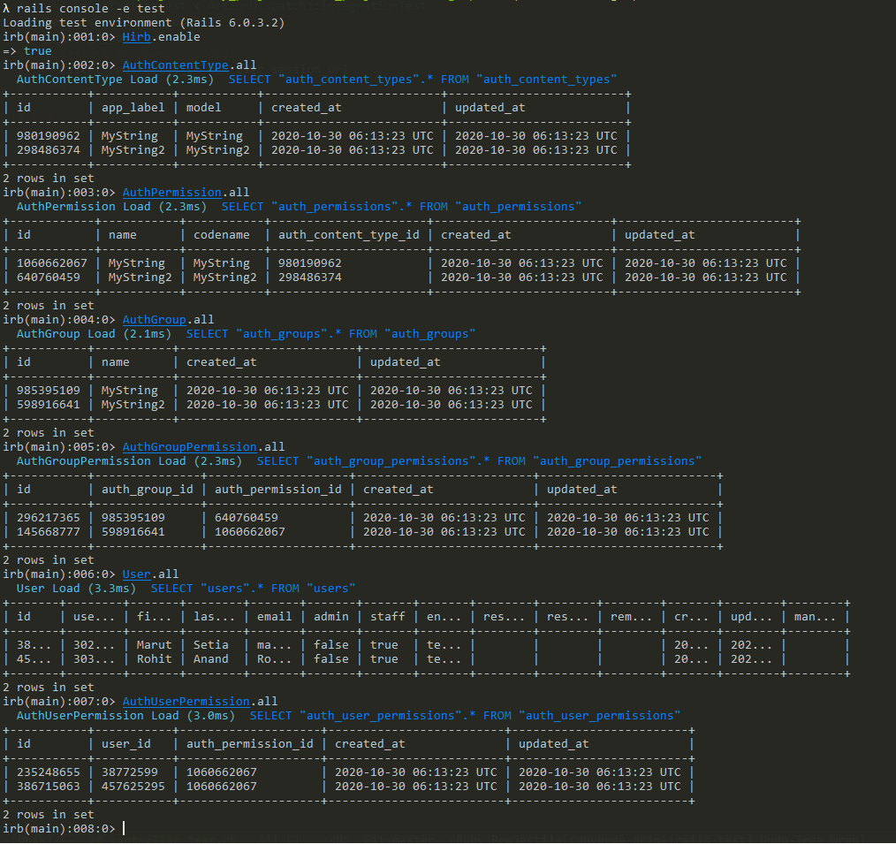Click the 'auth_content_type_id' column header
The image size is (896, 844).
point(348,235)
